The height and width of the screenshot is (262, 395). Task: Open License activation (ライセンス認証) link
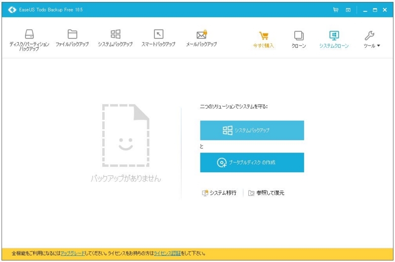click(x=167, y=254)
